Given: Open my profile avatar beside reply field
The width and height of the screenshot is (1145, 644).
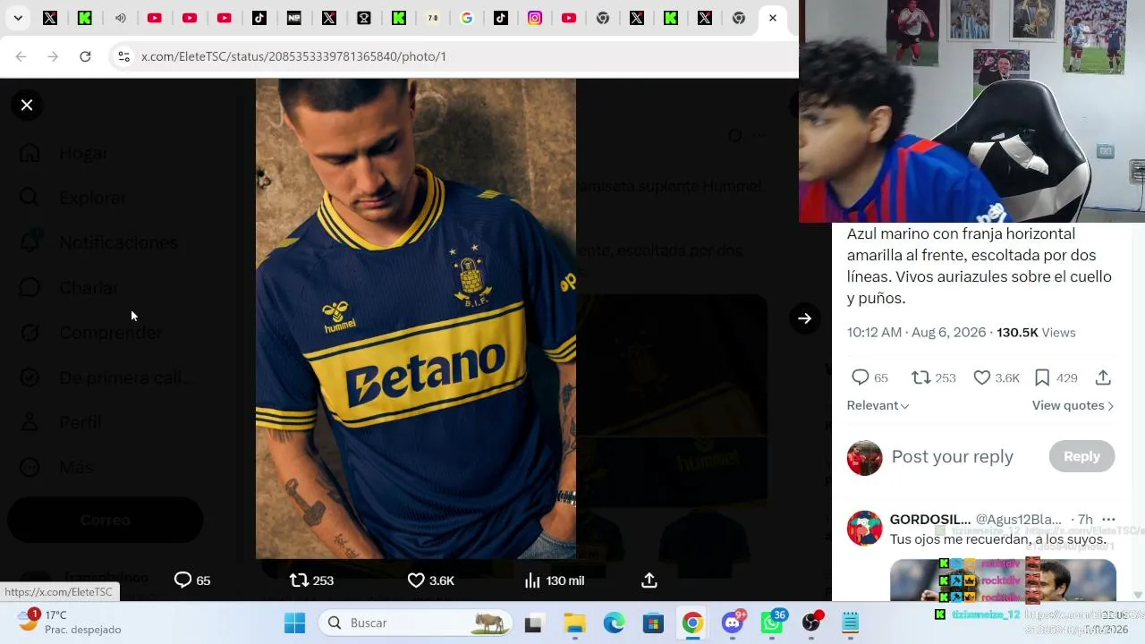Looking at the screenshot, I should pyautogui.click(x=864, y=458).
